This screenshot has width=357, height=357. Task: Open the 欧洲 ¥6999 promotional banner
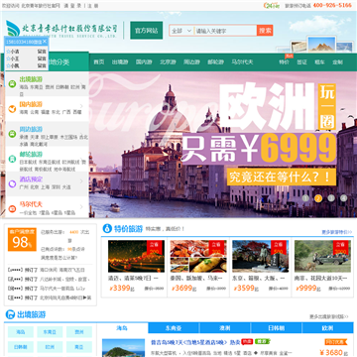point(223,145)
